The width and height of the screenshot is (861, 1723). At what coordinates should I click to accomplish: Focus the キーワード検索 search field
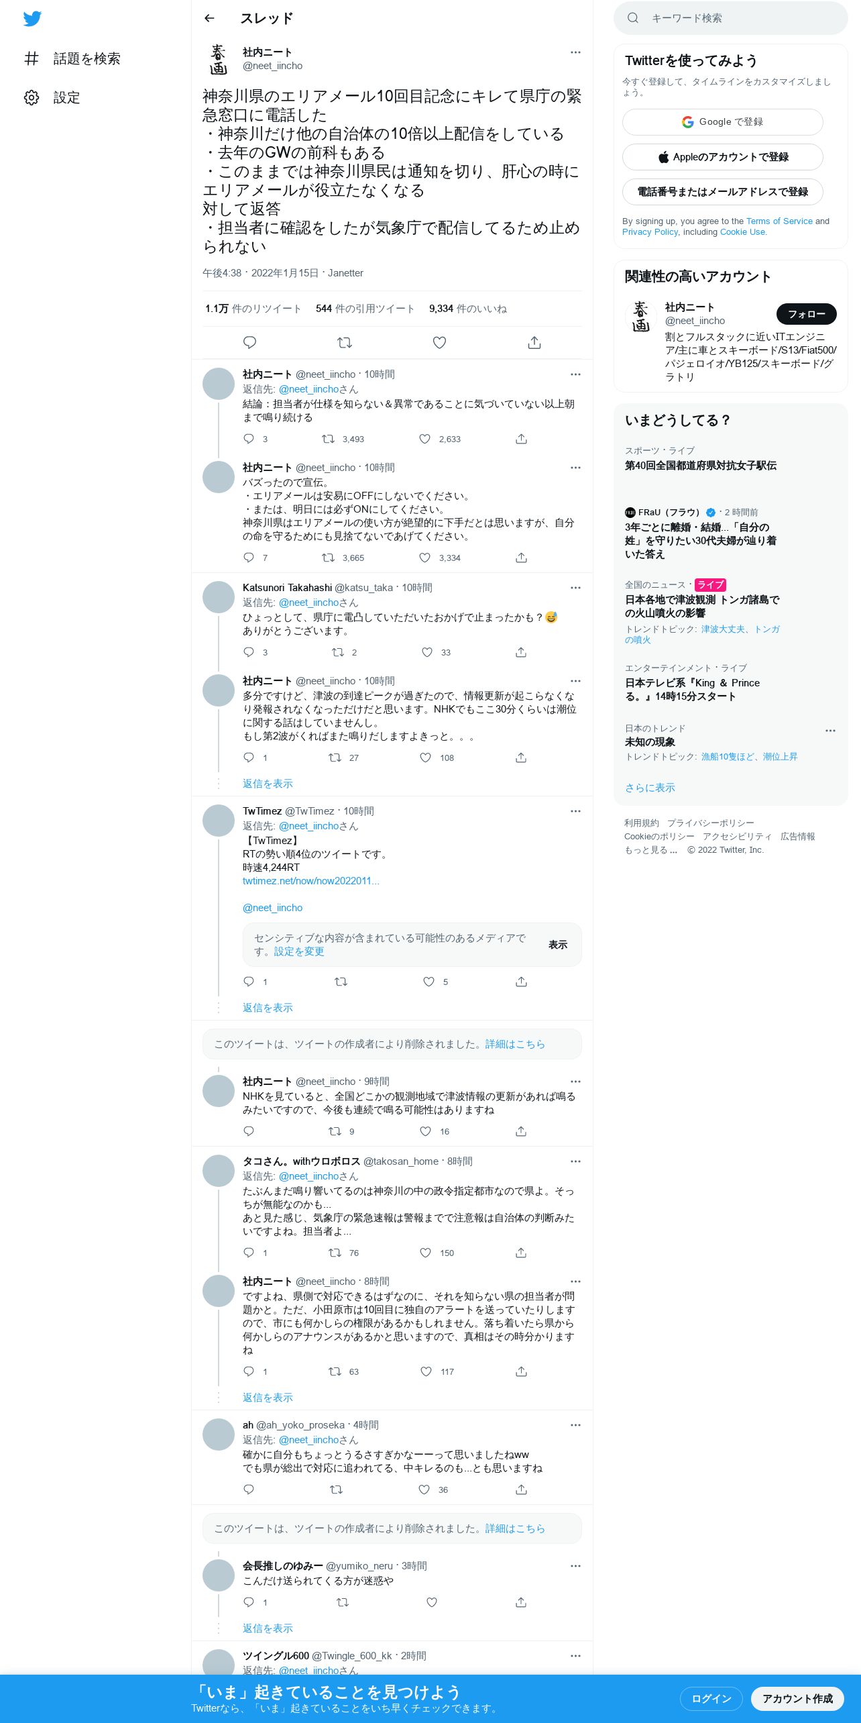pos(730,18)
